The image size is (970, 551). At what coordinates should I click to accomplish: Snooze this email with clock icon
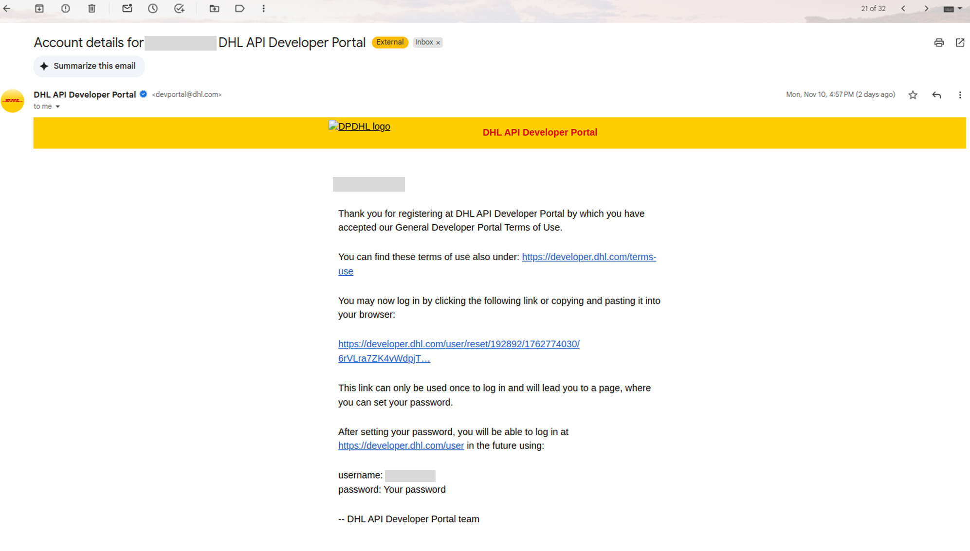click(153, 8)
